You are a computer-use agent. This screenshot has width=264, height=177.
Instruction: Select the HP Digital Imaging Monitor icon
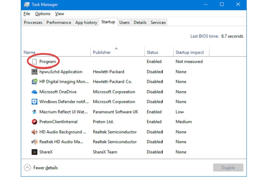pos(34,82)
